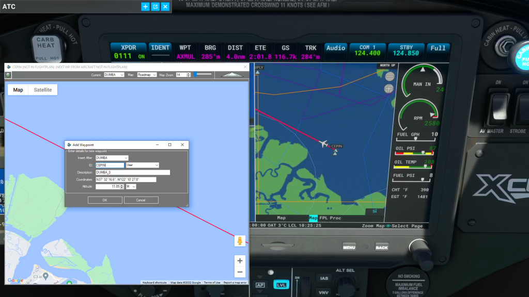Open the Map type Roadmap dropdown
The image size is (529, 297).
tap(147, 75)
